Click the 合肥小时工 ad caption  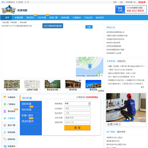(114, 125)
